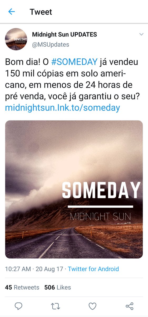The width and height of the screenshot is (148, 317).
Task: View the 45 Retweets list
Action: (x=22, y=287)
